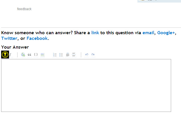Open the feedback link
The image size is (181, 113).
(24, 9)
